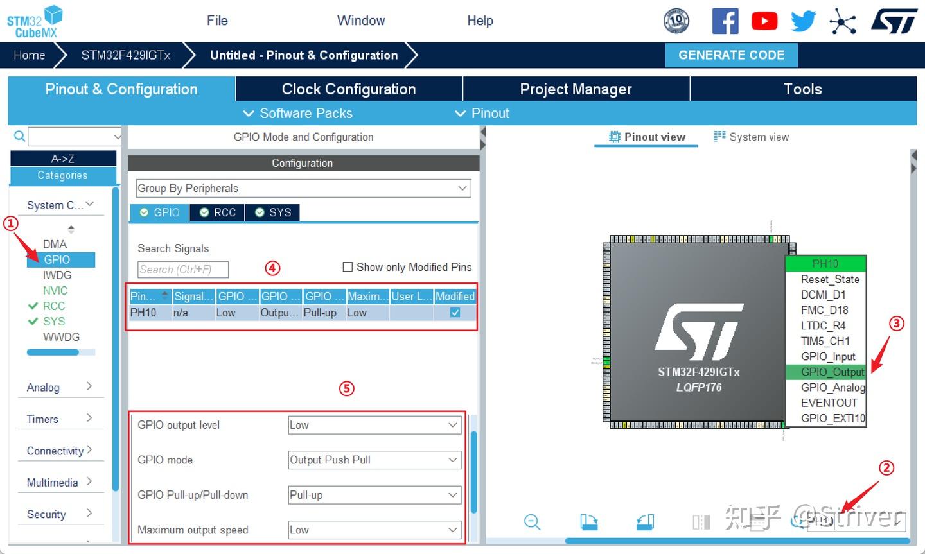925x554 pixels.
Task: Open the category search combo box arrow
Action: [117, 136]
